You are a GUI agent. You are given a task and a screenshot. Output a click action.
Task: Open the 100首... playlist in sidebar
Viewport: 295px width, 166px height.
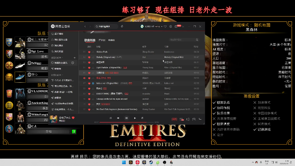click(62, 104)
